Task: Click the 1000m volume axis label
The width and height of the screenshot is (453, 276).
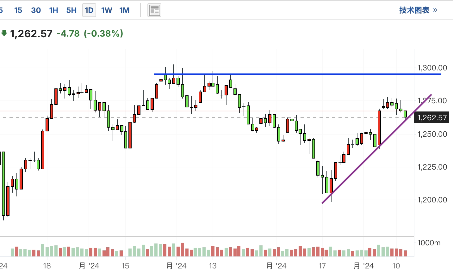Action: point(429,243)
